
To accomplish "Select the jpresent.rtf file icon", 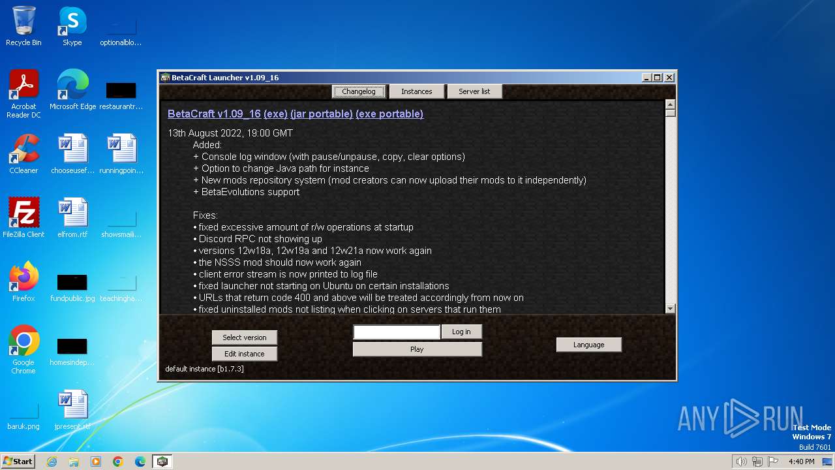I will click(72, 410).
